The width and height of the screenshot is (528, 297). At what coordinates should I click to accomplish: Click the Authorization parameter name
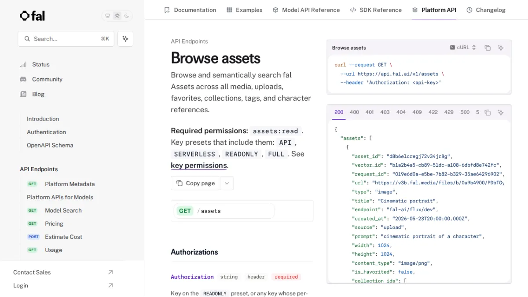click(192, 277)
